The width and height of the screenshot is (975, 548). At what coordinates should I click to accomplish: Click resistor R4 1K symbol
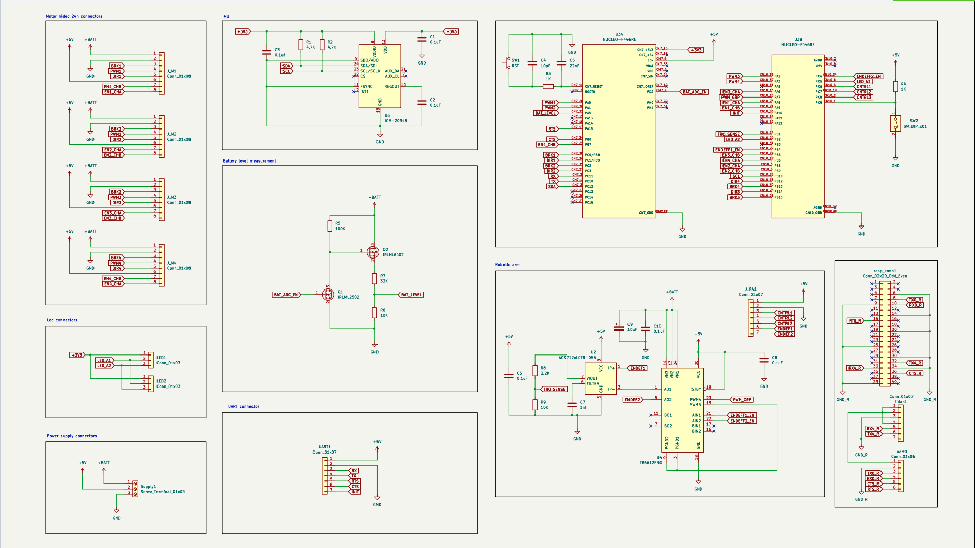895,87
